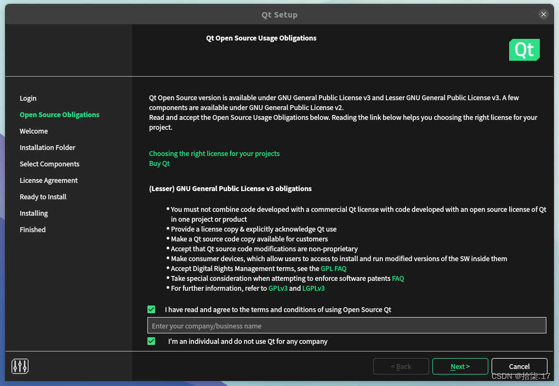Focus the company/business name field

click(346, 325)
